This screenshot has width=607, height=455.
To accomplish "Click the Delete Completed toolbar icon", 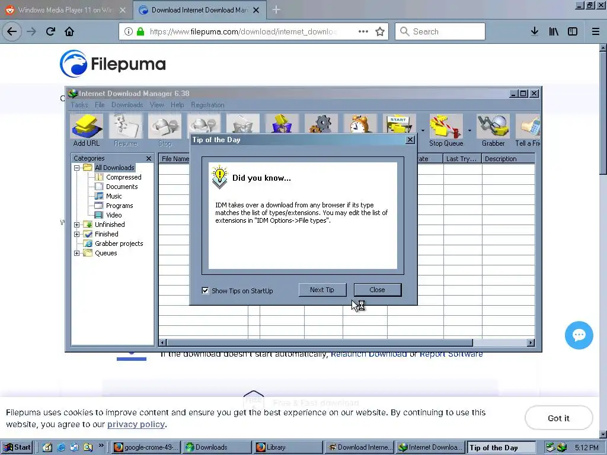I will coord(282,124).
